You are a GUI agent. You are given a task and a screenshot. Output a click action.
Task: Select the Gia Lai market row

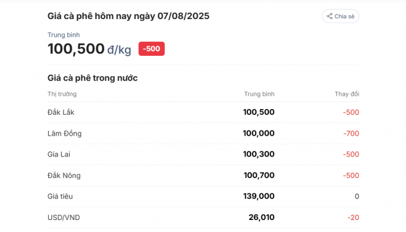click(x=203, y=155)
